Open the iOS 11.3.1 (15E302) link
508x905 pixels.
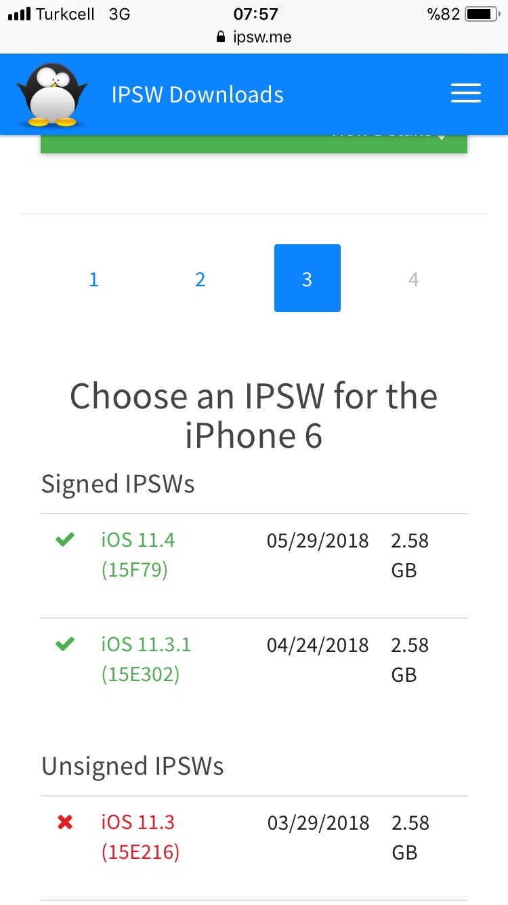[x=146, y=659]
